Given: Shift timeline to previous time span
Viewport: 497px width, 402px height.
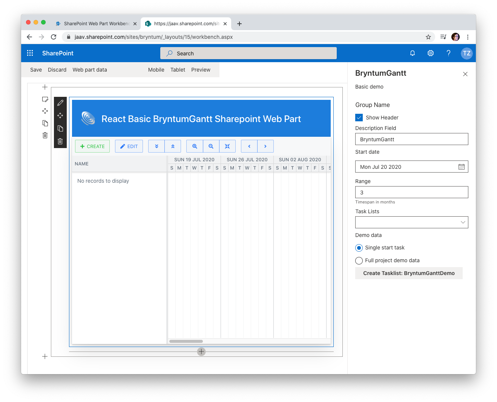Looking at the screenshot, I should click(249, 146).
